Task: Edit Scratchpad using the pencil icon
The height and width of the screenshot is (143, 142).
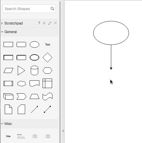Action: (50, 23)
